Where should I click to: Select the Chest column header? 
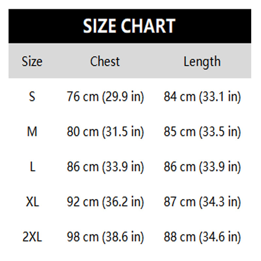click(x=105, y=61)
